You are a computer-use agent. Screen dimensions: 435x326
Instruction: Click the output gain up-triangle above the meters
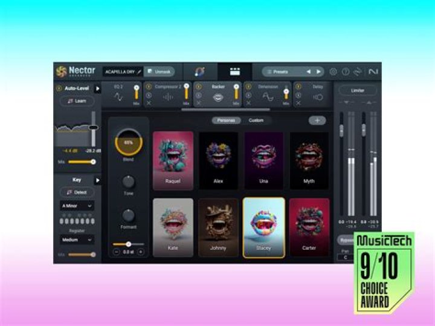[369, 102]
